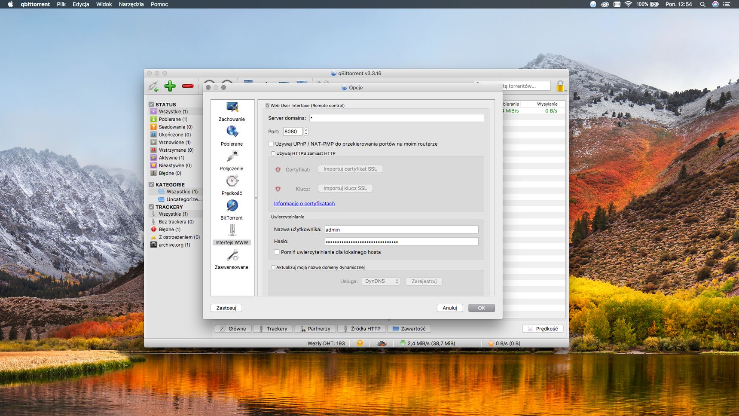Open Informacje o certyfikatach link

(x=304, y=204)
